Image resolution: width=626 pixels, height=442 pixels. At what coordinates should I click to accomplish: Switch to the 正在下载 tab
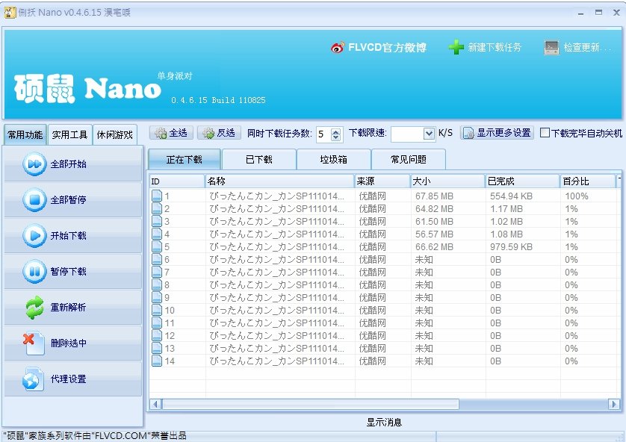point(184,160)
